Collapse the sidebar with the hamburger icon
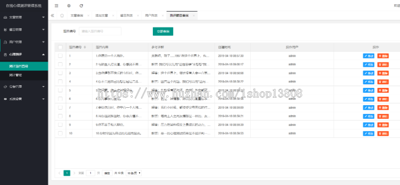 56,6
